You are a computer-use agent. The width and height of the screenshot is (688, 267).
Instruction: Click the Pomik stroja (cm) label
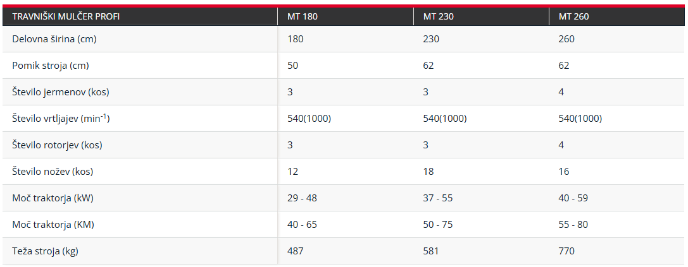pyautogui.click(x=51, y=66)
